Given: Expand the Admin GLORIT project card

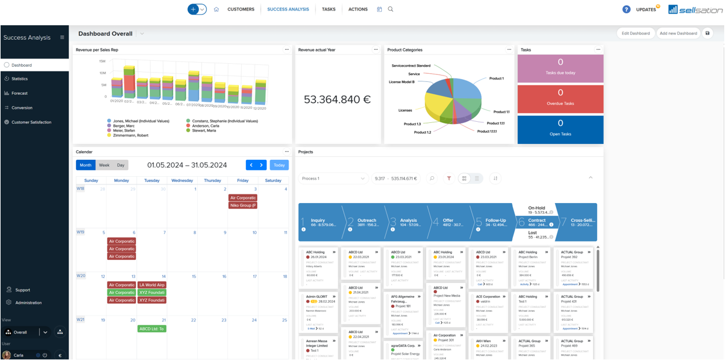Looking at the screenshot, I should click(x=334, y=297).
